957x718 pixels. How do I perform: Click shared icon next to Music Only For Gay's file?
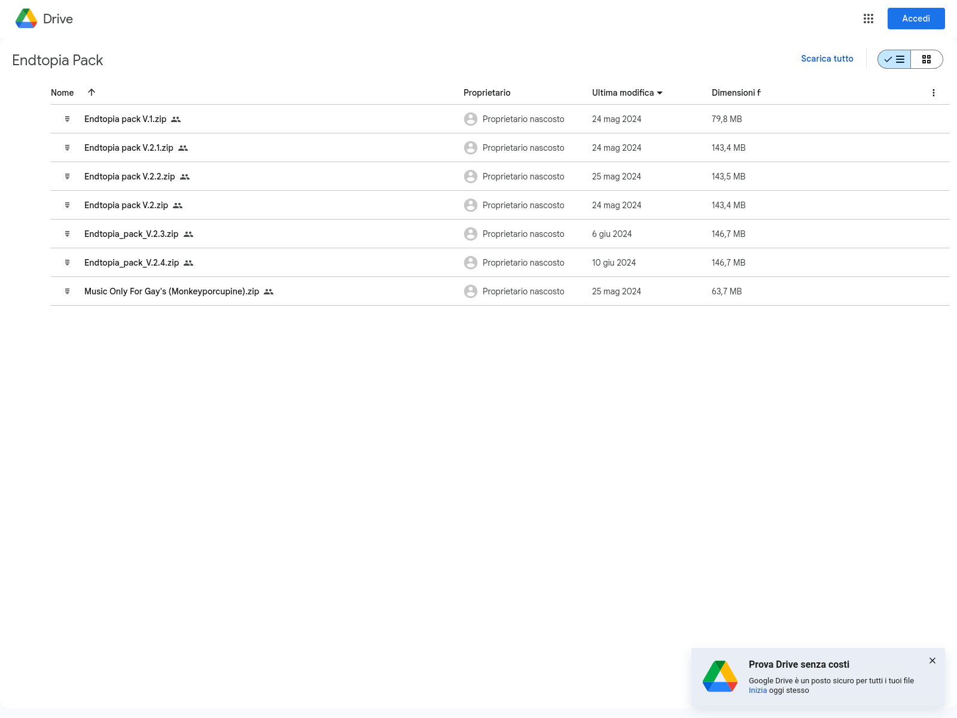pos(269,291)
